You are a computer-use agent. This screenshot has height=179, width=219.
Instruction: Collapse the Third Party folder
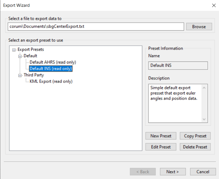click(20, 75)
